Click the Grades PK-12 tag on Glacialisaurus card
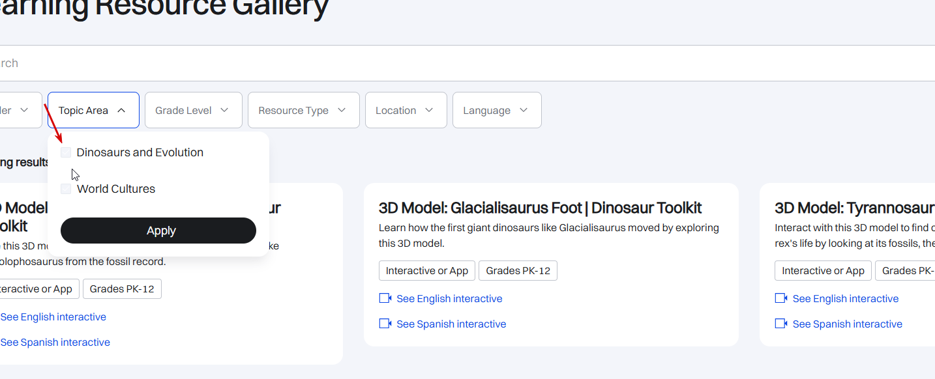This screenshot has width=935, height=379. 518,271
